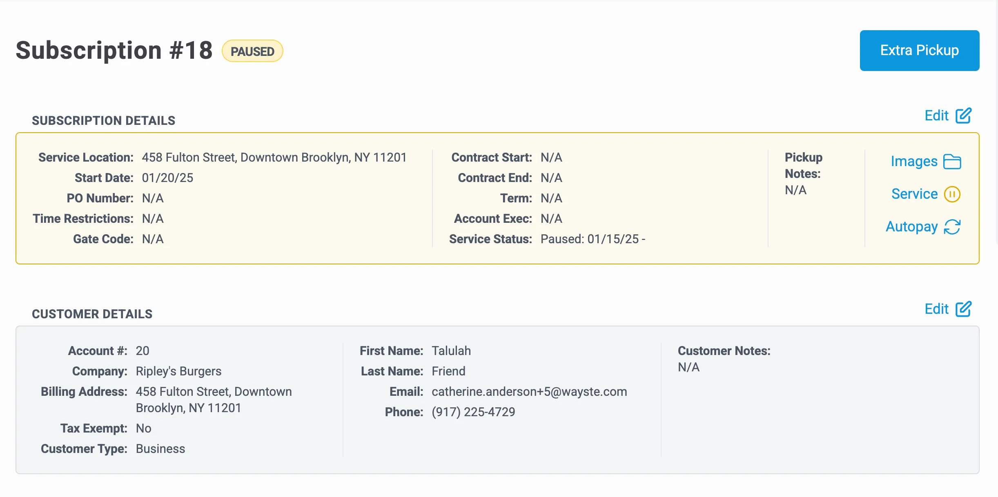Click the phone number (917) 225-4729
The width and height of the screenshot is (998, 497).
[473, 412]
